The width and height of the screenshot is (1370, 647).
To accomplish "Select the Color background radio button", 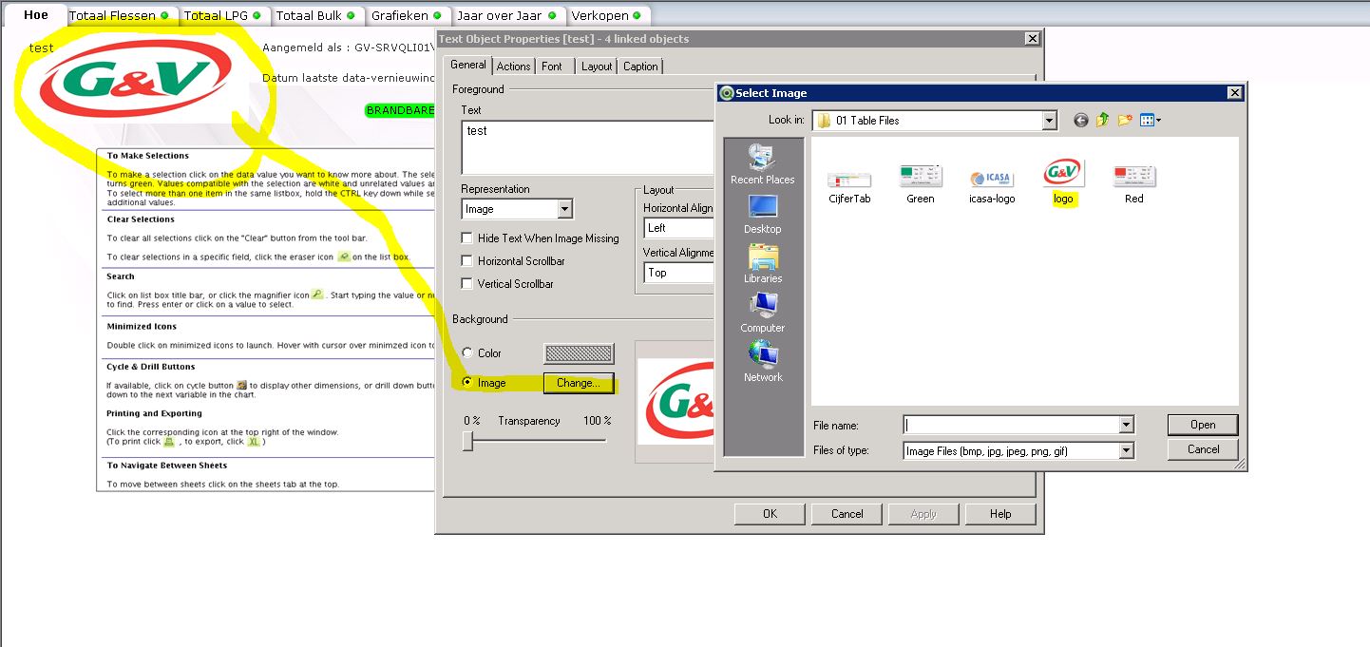I will point(467,353).
